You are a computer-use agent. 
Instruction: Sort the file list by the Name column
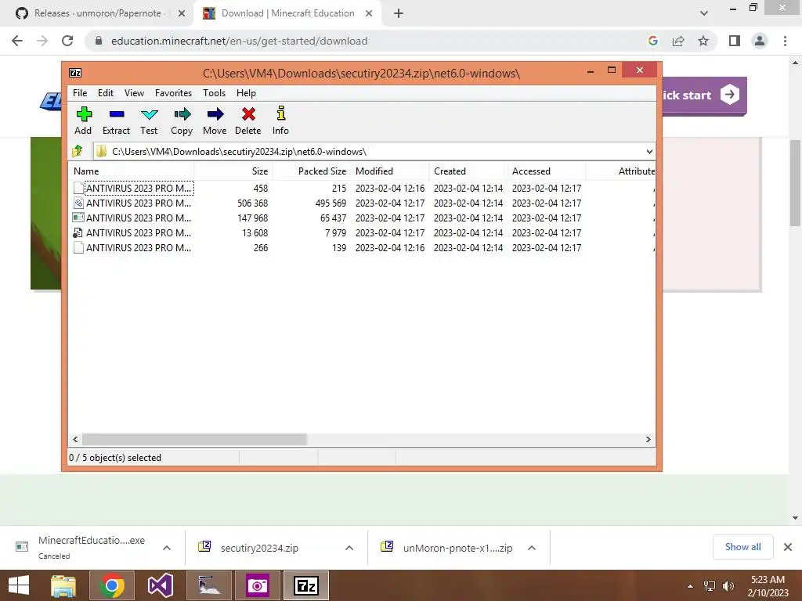pos(131,171)
